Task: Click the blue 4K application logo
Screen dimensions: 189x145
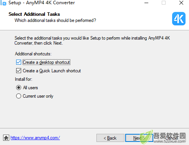Action: click(x=179, y=18)
